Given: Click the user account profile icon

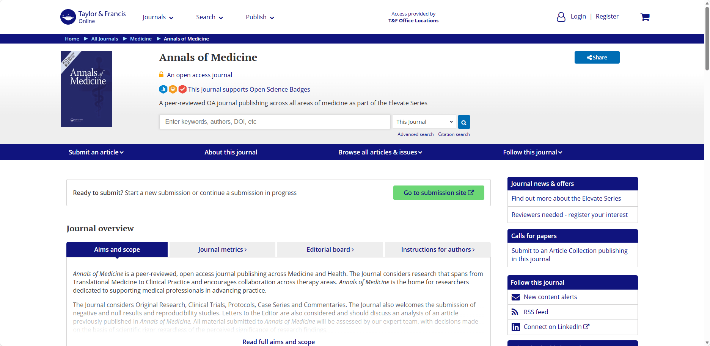Looking at the screenshot, I should [x=561, y=17].
